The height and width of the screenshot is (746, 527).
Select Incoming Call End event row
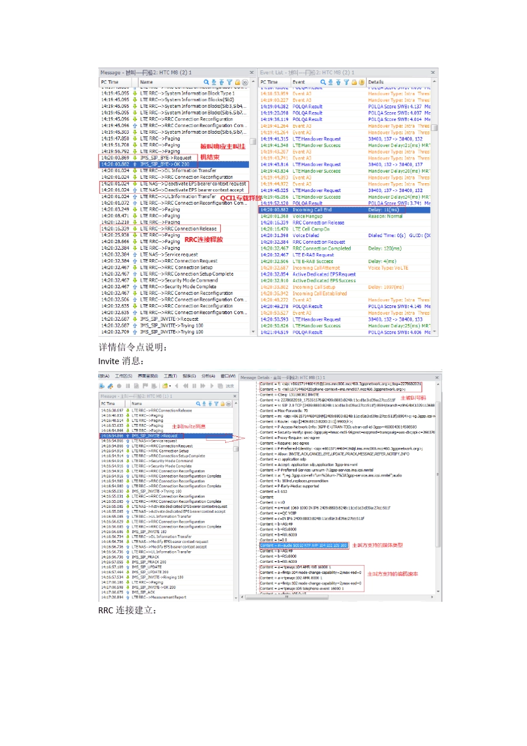(345, 210)
